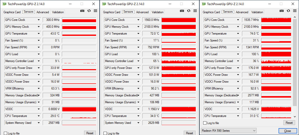This screenshot has width=299, height=135.
Task: Click the Close button in the right window
Action: 287,131
